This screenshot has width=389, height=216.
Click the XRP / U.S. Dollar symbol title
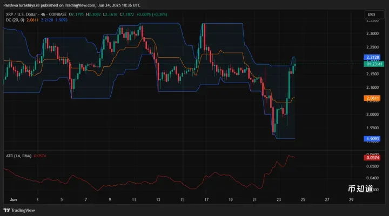click(23, 15)
